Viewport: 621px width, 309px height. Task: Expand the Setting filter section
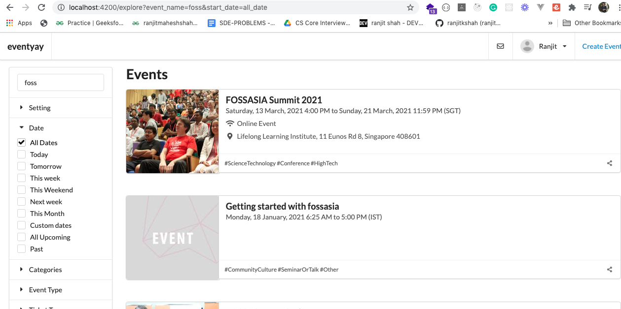coord(61,108)
